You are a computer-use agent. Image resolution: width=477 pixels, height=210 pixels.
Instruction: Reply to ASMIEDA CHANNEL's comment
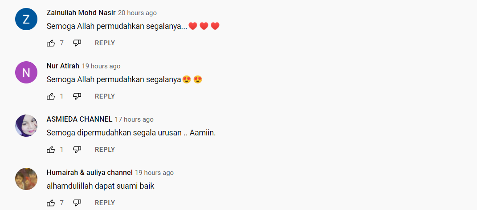[105, 150]
